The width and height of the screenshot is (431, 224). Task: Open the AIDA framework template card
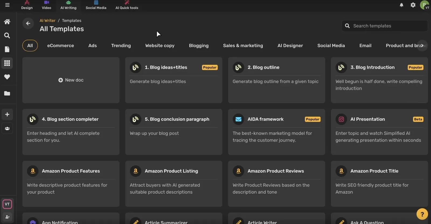pos(276,132)
